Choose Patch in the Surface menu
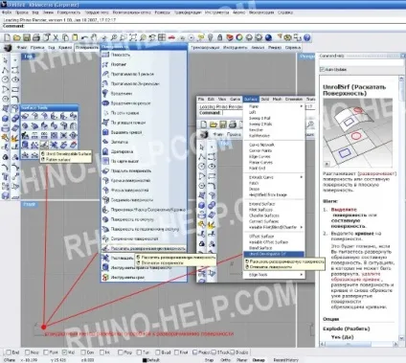The width and height of the screenshot is (406, 363). point(254,183)
